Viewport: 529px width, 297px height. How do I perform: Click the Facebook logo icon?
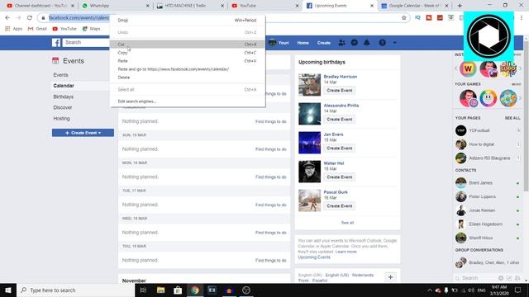(x=56, y=43)
